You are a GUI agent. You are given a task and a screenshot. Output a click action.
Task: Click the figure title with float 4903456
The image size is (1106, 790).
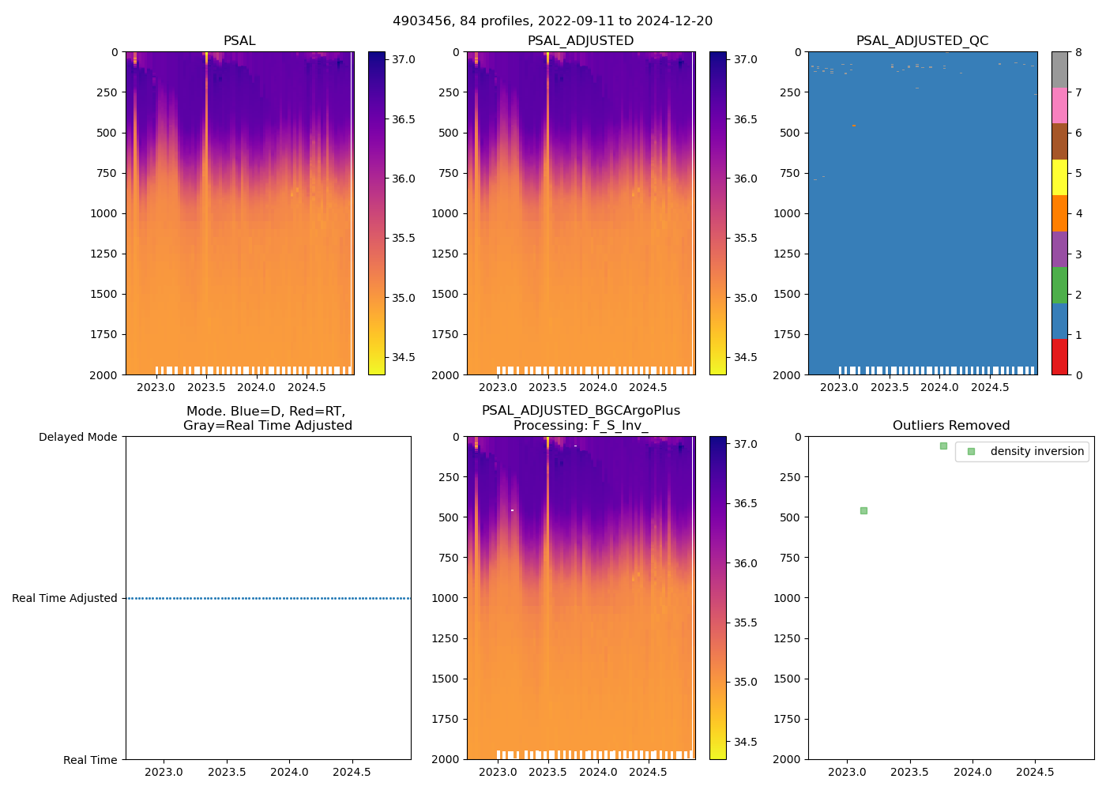[553, 21]
